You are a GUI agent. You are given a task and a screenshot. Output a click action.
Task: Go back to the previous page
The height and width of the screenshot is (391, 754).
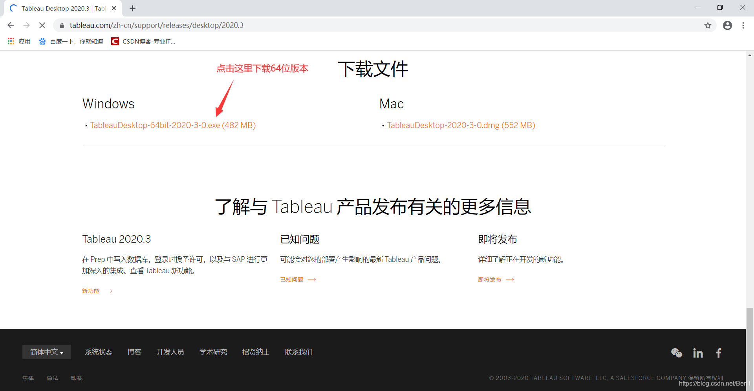pyautogui.click(x=11, y=26)
